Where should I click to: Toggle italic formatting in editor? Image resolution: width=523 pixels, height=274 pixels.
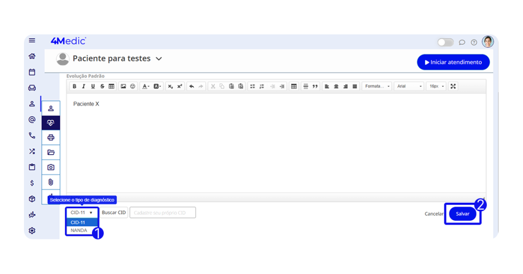(x=84, y=87)
